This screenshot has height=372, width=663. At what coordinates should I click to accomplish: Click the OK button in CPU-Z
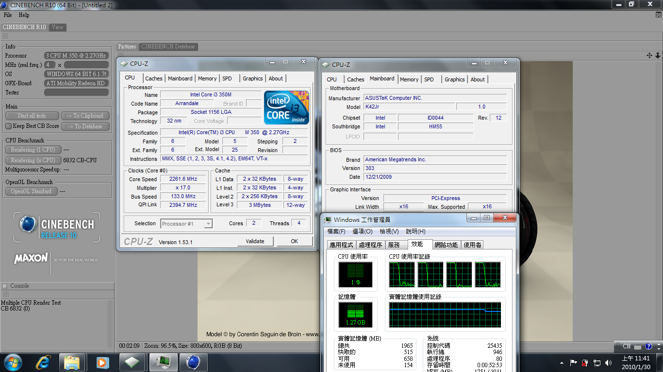coord(294,241)
